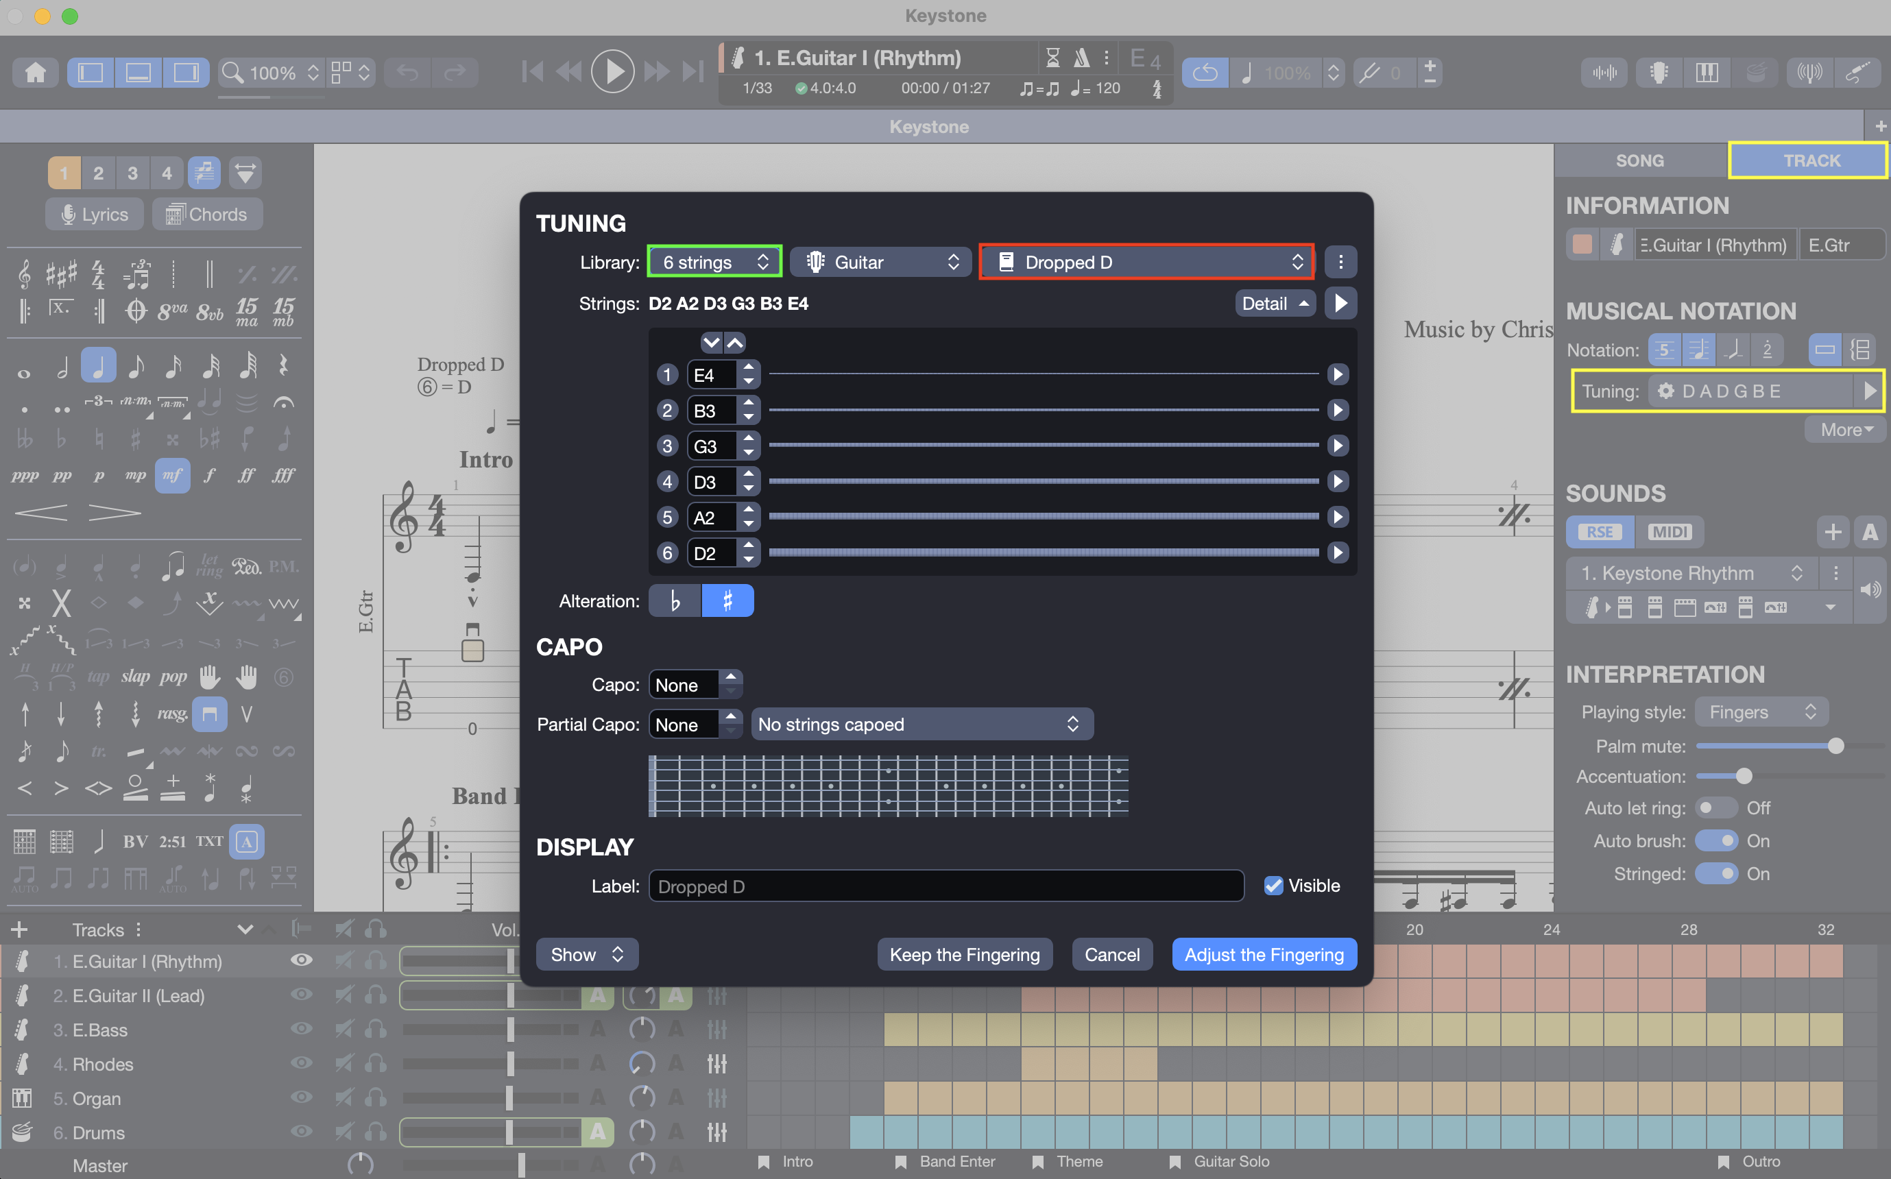Select the MIDI sound mode
Screen dimensions: 1891x1179
point(1670,532)
